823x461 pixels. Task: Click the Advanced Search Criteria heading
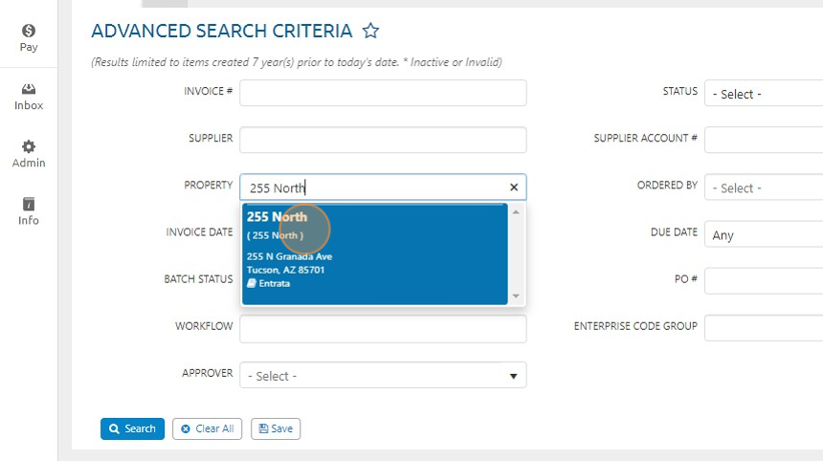(221, 31)
